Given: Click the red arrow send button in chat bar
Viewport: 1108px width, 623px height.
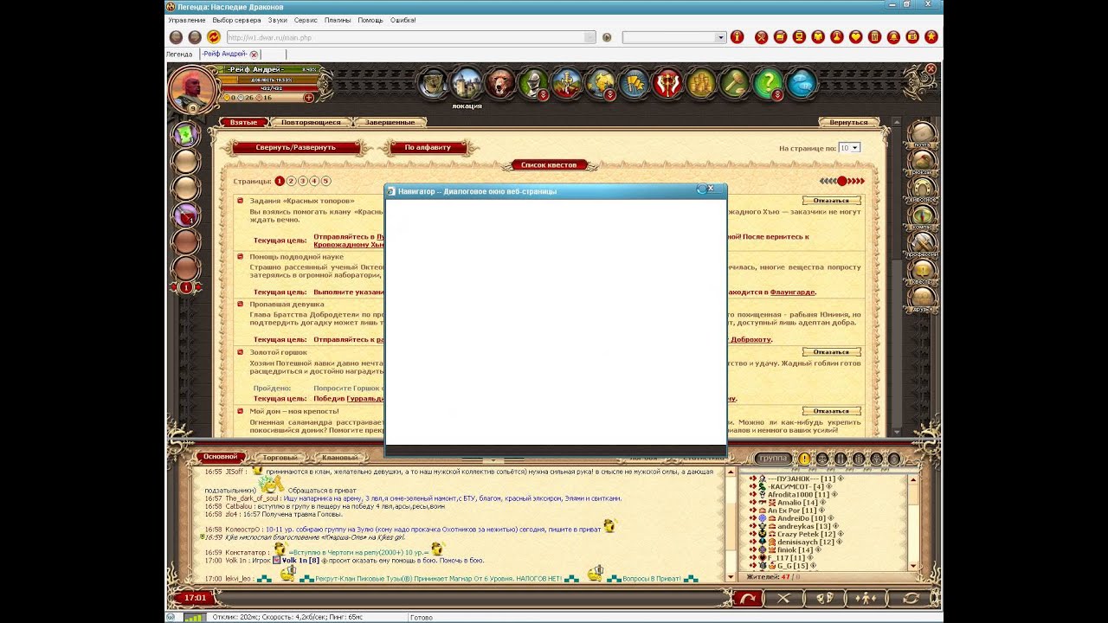Looking at the screenshot, I should [x=747, y=598].
